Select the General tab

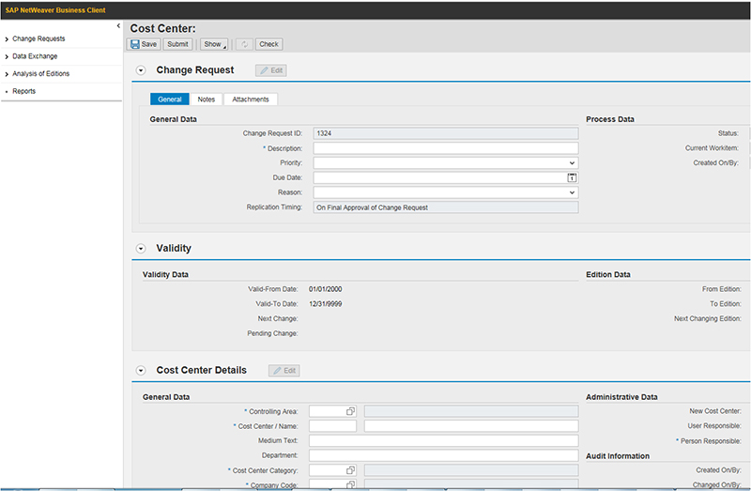[170, 100]
